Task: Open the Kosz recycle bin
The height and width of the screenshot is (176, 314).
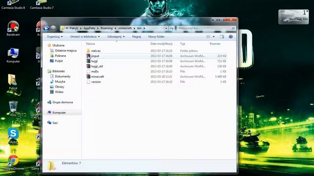Action: tap(13, 109)
